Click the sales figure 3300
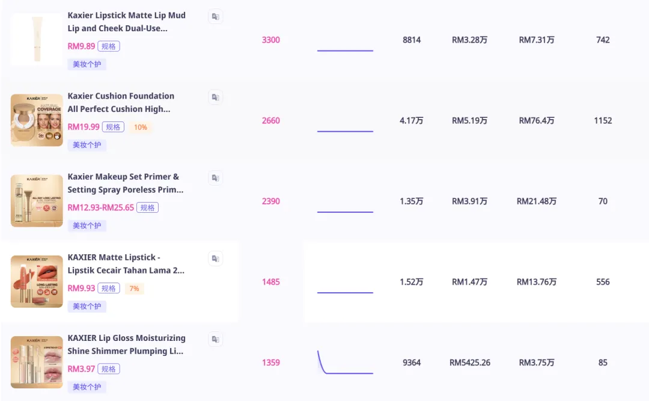The width and height of the screenshot is (649, 401). coord(270,40)
